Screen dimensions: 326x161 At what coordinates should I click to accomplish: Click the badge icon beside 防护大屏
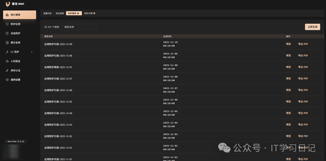(94, 13)
